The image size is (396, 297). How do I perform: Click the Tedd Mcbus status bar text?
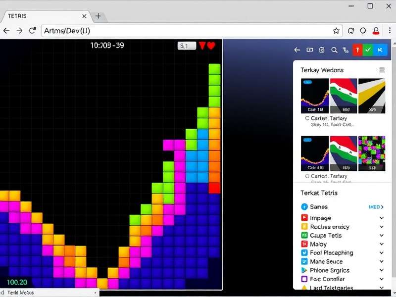coord(20,293)
